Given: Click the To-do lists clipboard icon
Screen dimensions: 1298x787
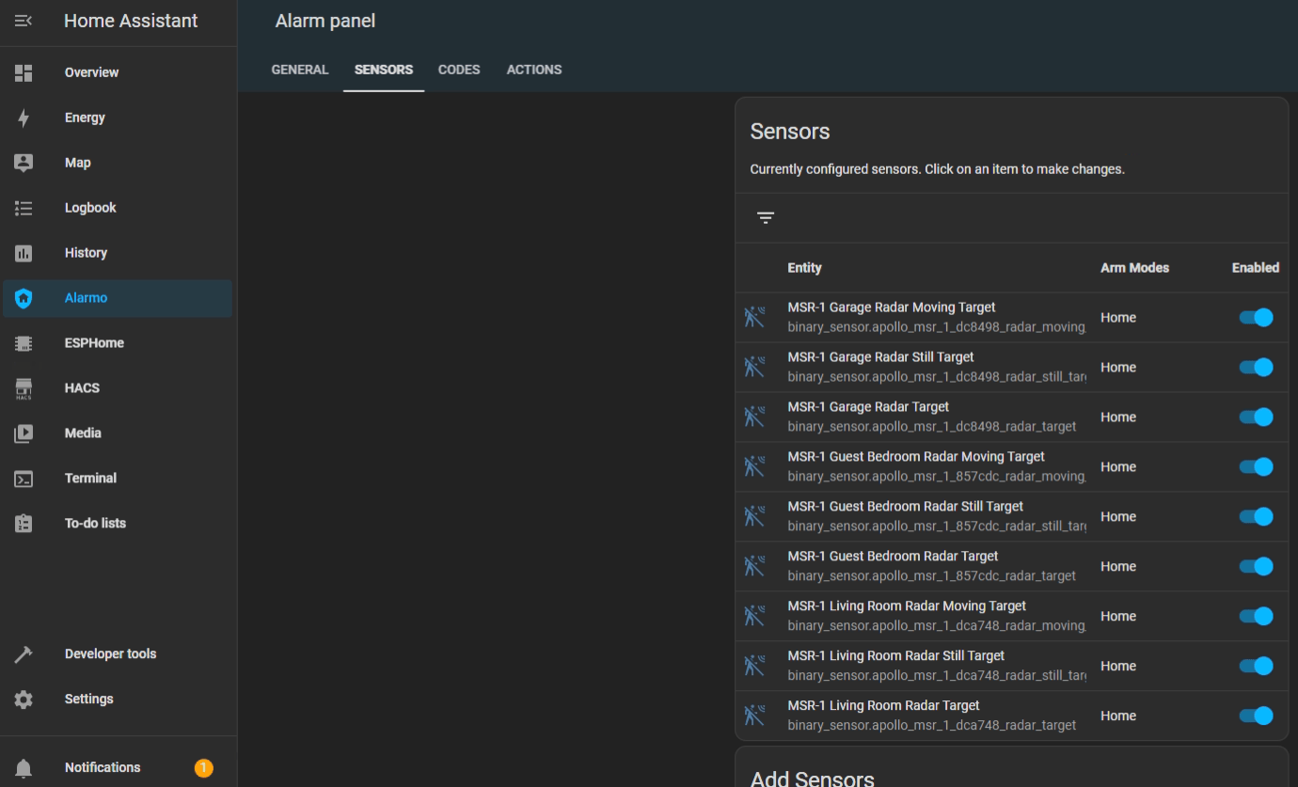Looking at the screenshot, I should click(x=24, y=524).
